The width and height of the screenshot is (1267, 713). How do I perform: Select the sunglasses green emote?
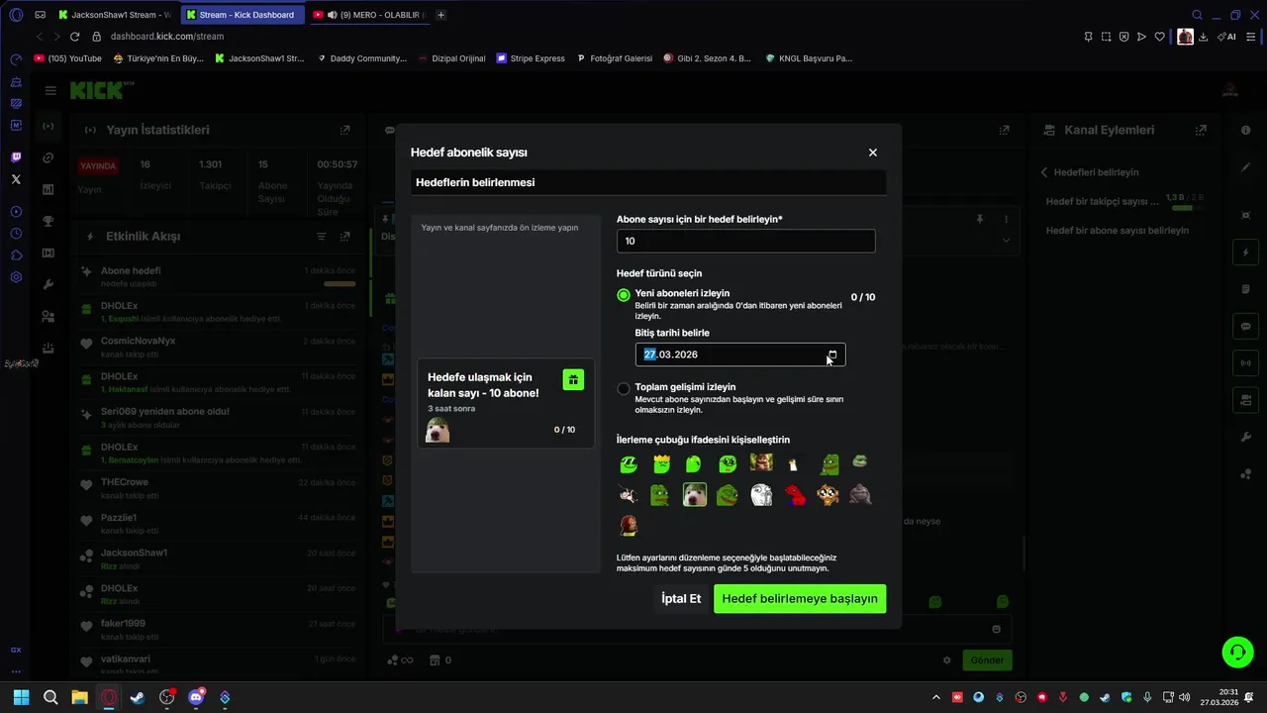(x=629, y=463)
